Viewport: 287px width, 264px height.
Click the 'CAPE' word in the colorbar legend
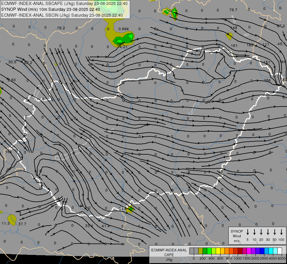[169, 255]
